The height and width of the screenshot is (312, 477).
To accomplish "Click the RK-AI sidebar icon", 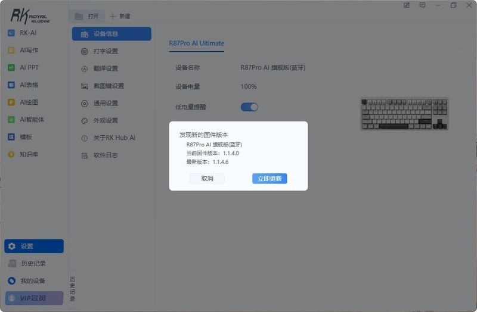I will click(x=11, y=33).
